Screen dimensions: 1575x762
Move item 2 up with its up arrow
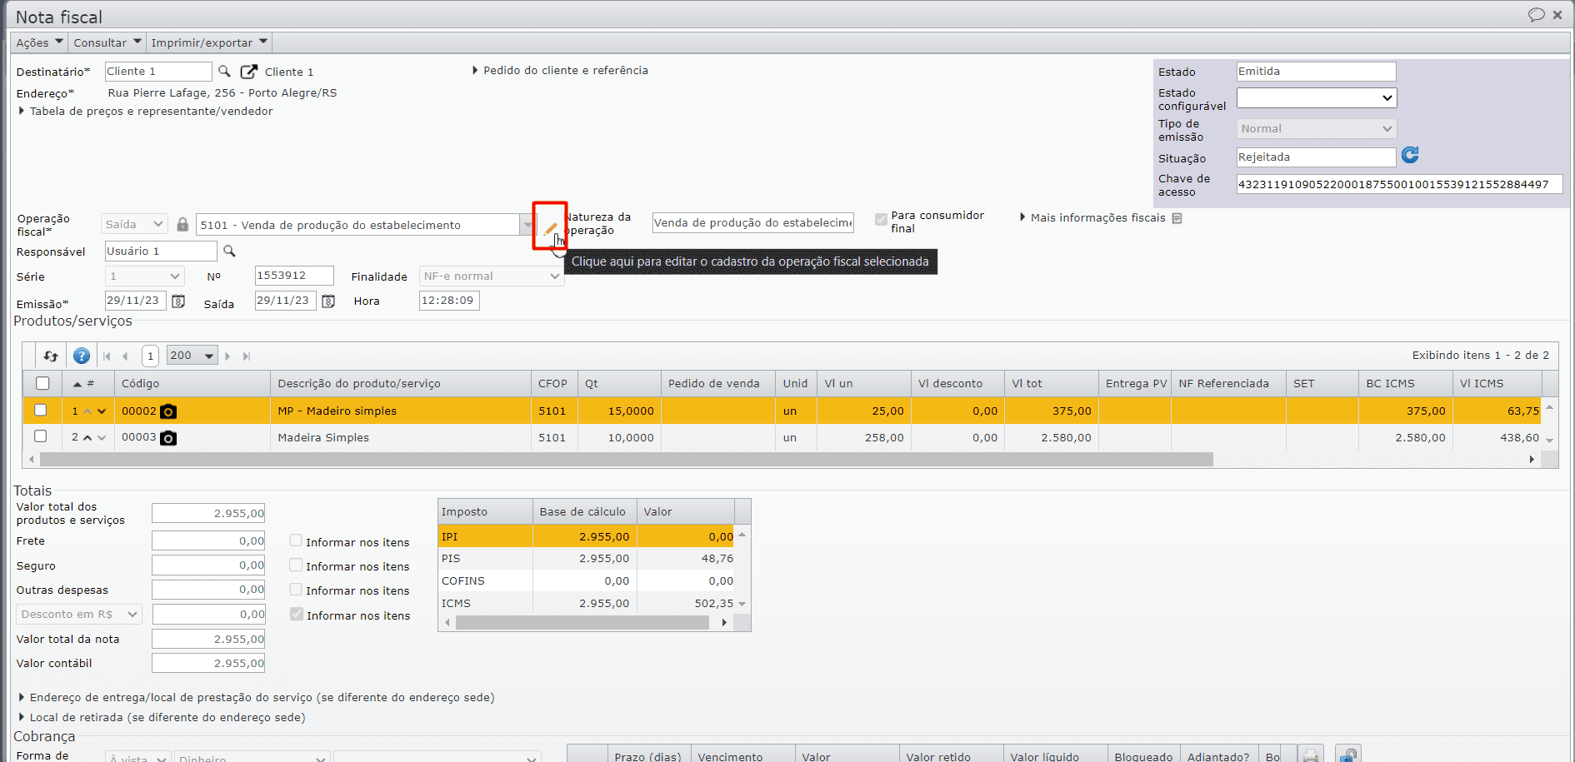(x=87, y=438)
